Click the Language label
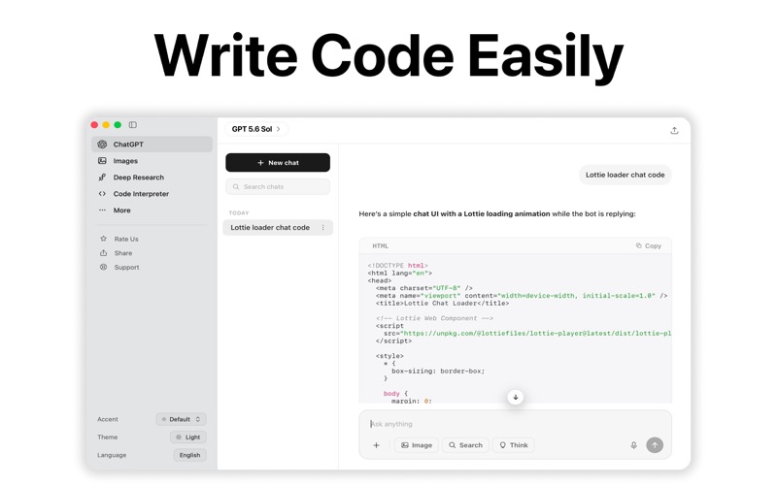Screen dimensions: 777x485 tap(112, 455)
